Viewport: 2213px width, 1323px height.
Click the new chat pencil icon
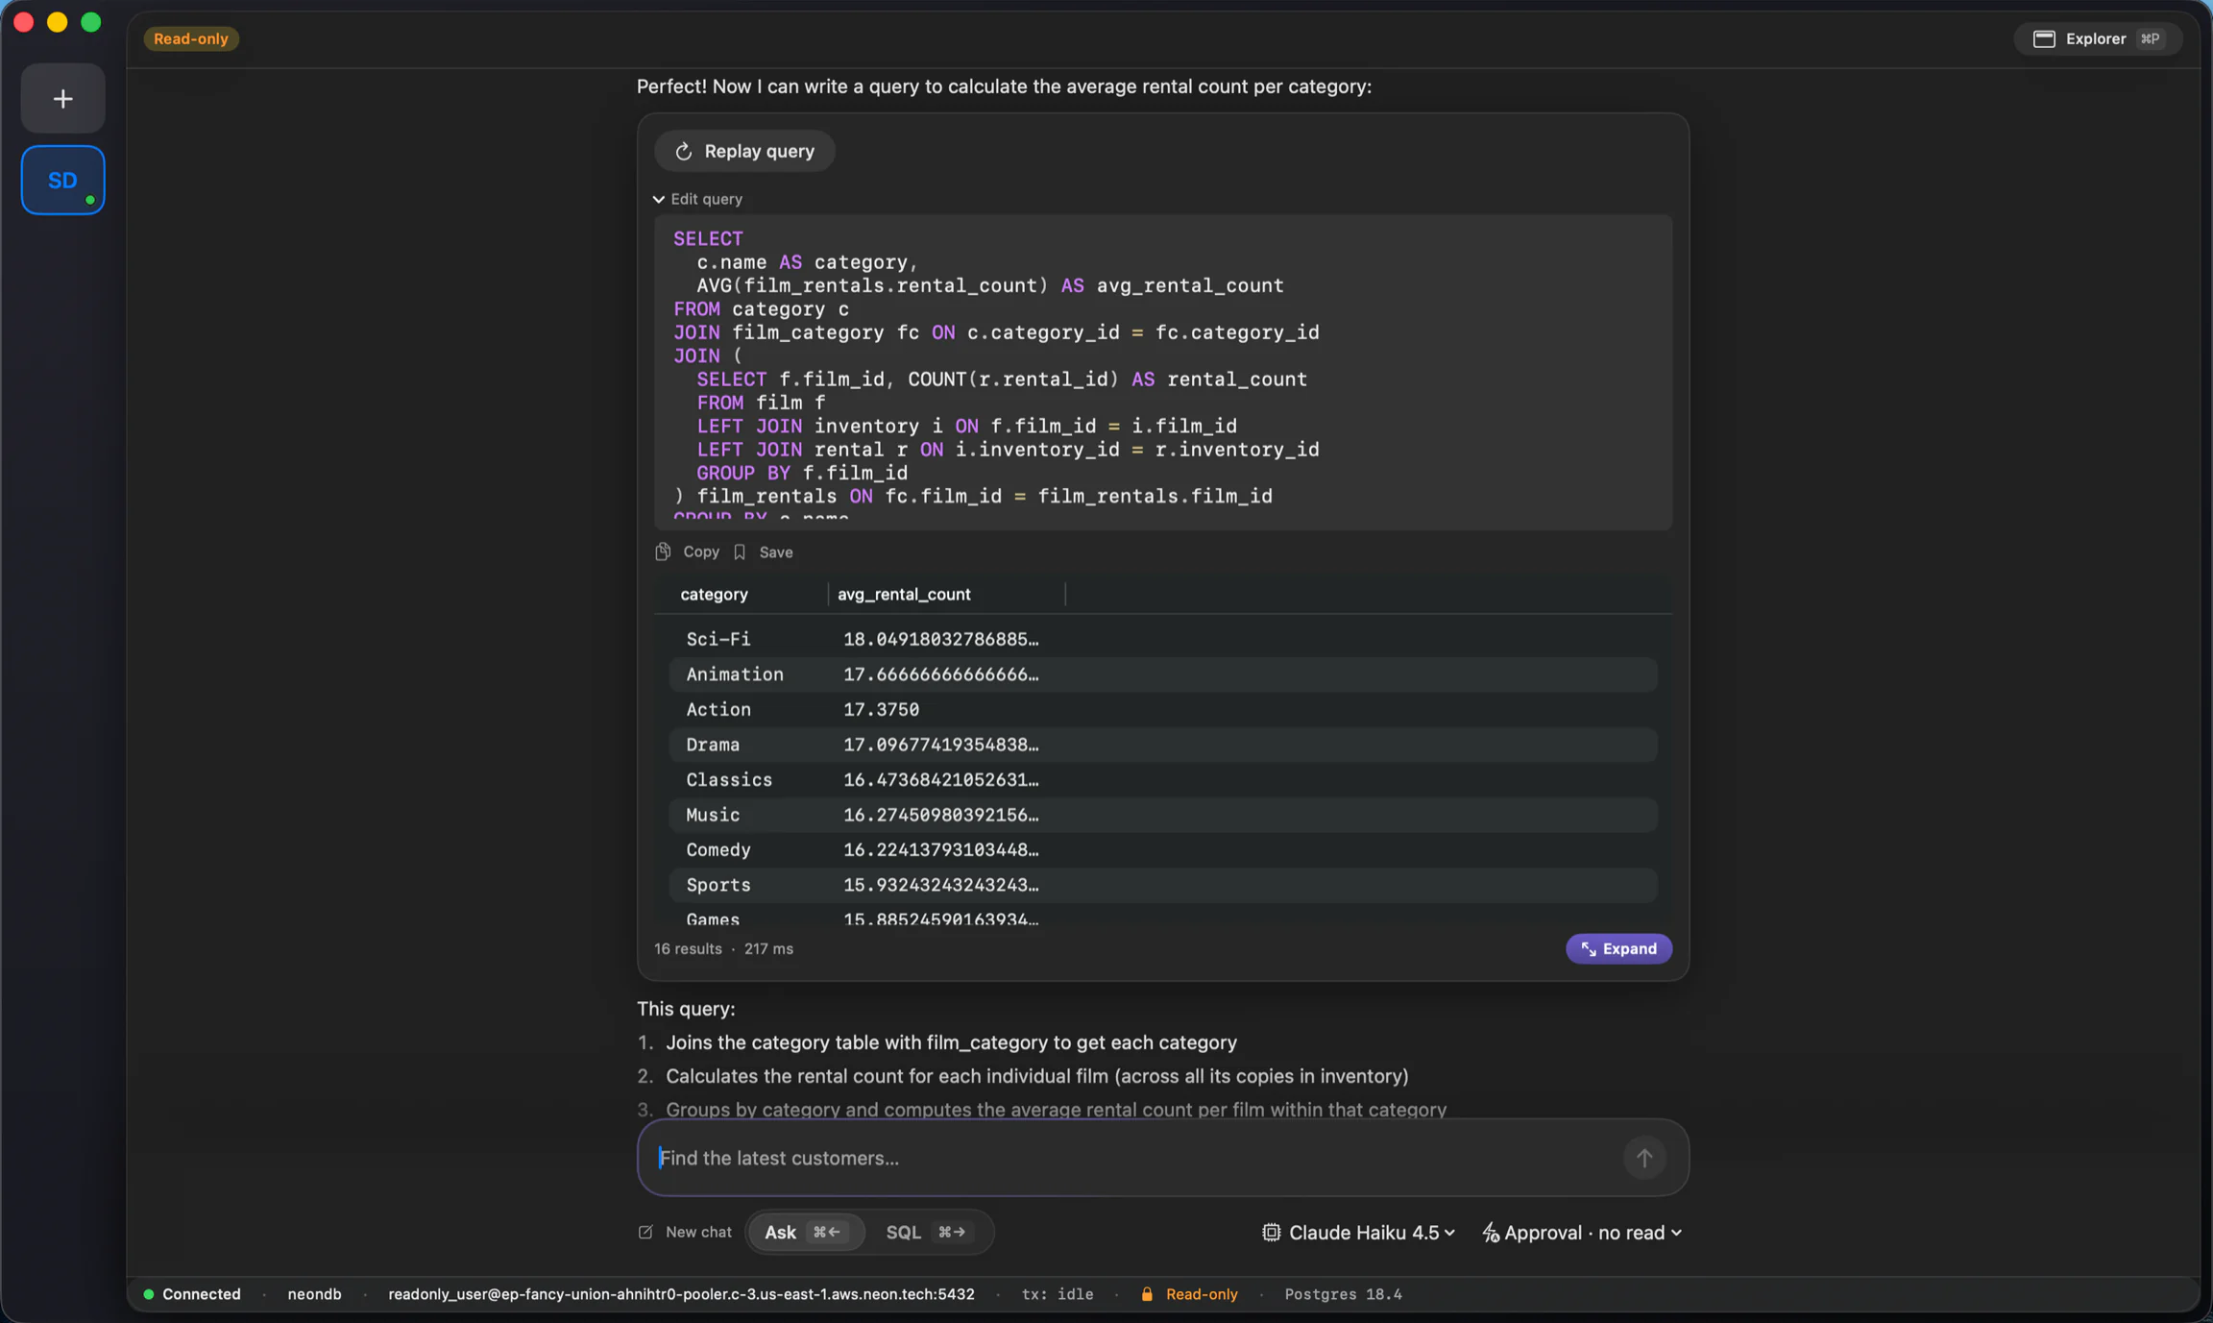tap(645, 1232)
